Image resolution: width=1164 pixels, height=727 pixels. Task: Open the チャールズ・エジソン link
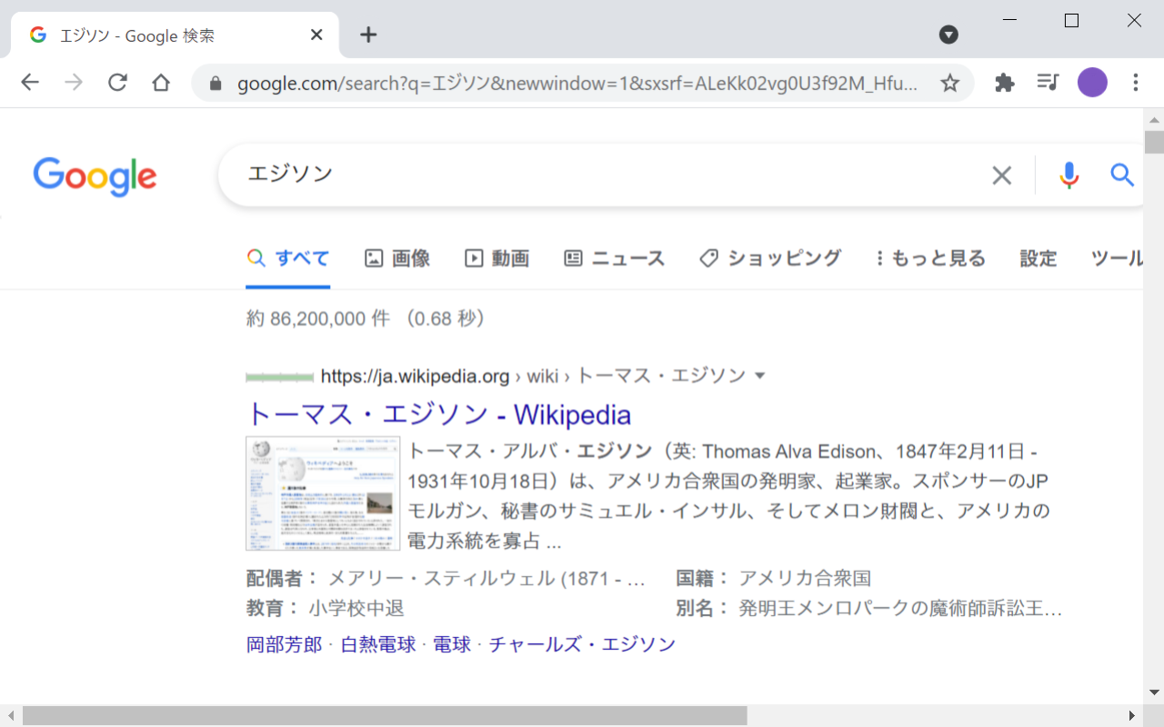(x=583, y=644)
